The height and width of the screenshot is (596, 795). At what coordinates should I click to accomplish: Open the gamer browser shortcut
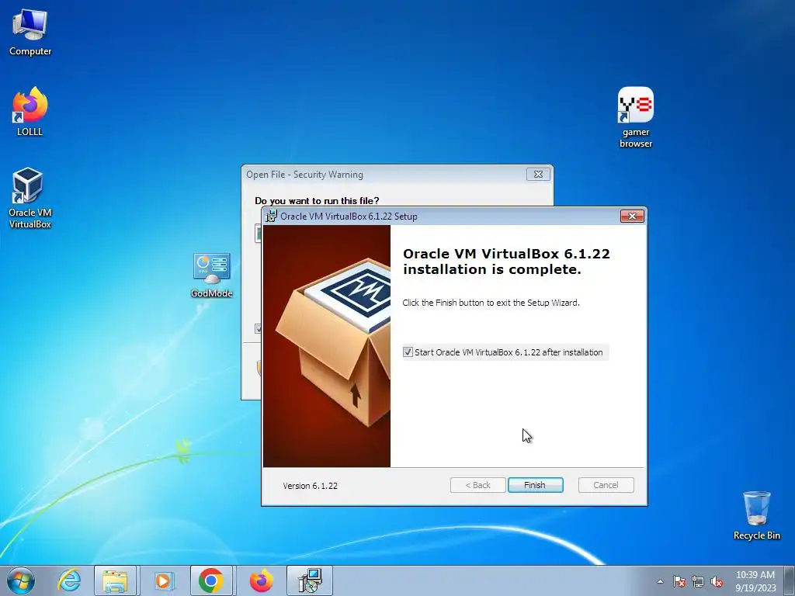coord(636,117)
